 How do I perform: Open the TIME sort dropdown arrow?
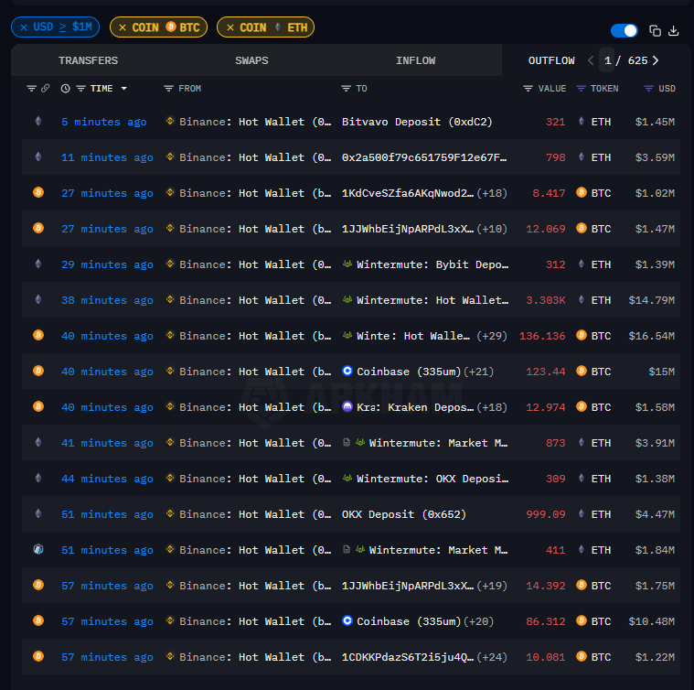tap(124, 89)
